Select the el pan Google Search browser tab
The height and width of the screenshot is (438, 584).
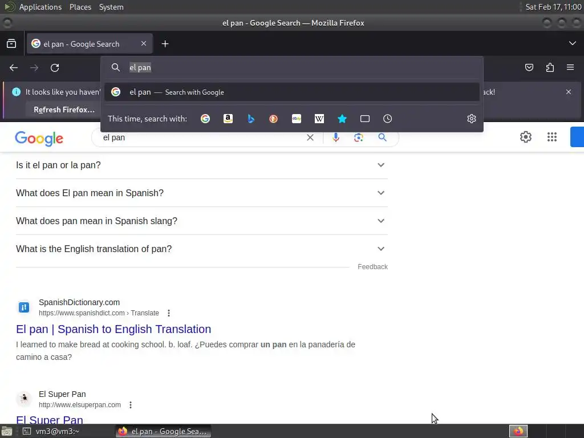tap(90, 43)
